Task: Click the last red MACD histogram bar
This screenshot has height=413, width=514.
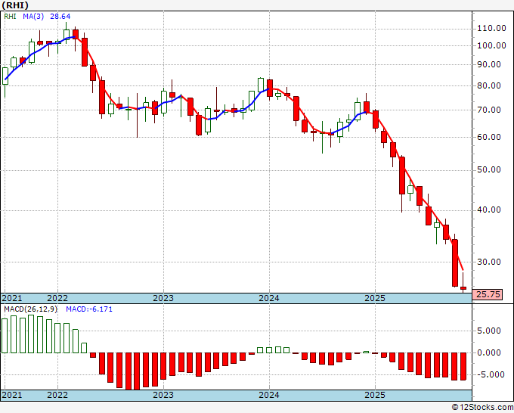Action: coord(463,366)
